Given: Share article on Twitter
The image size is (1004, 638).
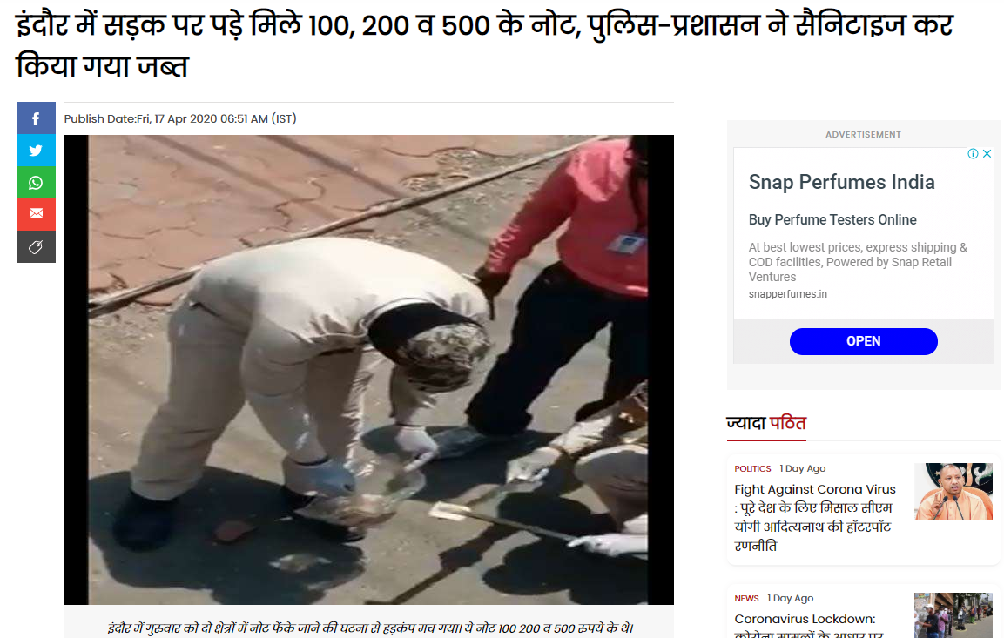Looking at the screenshot, I should 36,151.
